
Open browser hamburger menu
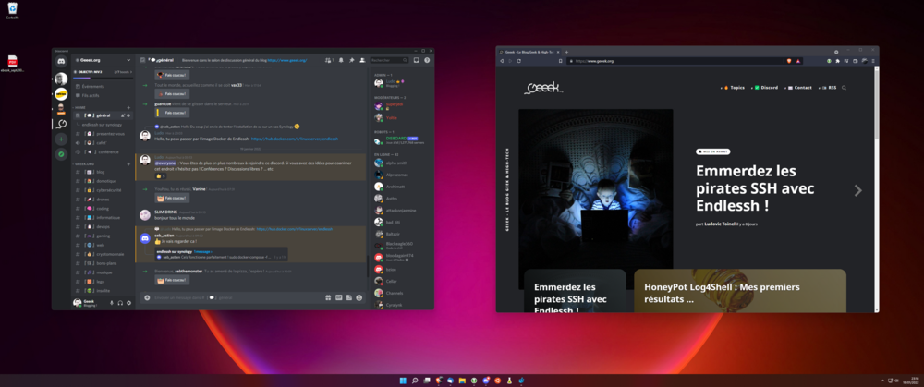coord(873,61)
